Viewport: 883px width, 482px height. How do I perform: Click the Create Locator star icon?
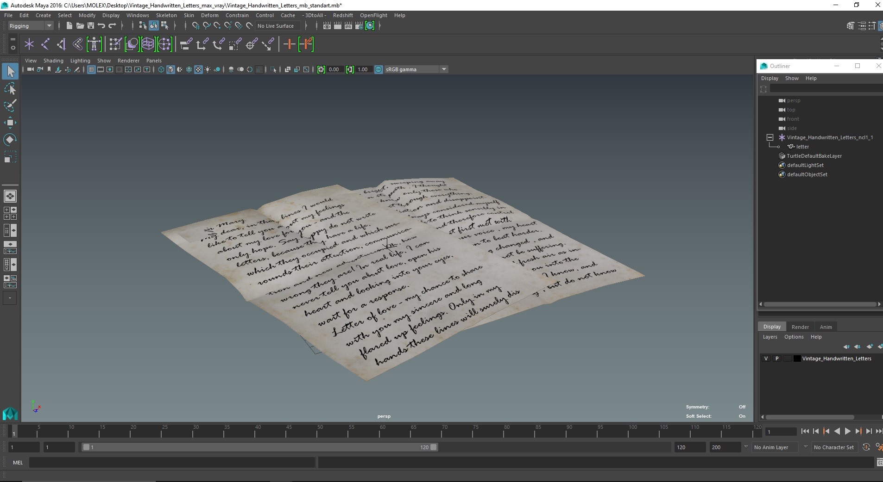[x=29, y=44]
